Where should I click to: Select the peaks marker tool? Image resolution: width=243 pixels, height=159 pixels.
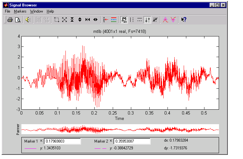click(165, 20)
